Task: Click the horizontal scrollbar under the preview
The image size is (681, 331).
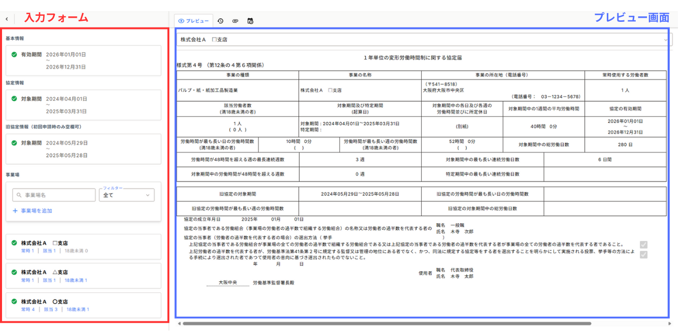Action: click(x=387, y=323)
